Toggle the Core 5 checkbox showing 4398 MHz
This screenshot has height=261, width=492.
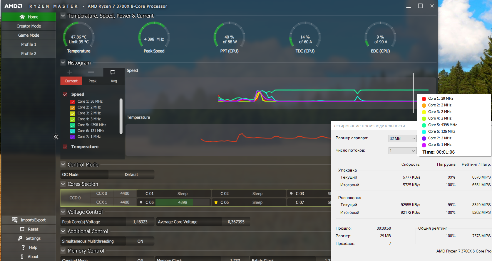tap(72, 125)
